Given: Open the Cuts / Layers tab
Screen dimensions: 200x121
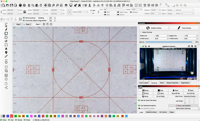Looking at the screenshot, I should point(144,83).
